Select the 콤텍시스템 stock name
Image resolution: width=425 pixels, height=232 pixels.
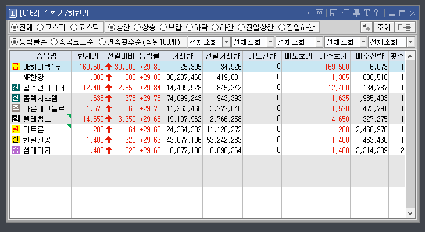point(40,98)
